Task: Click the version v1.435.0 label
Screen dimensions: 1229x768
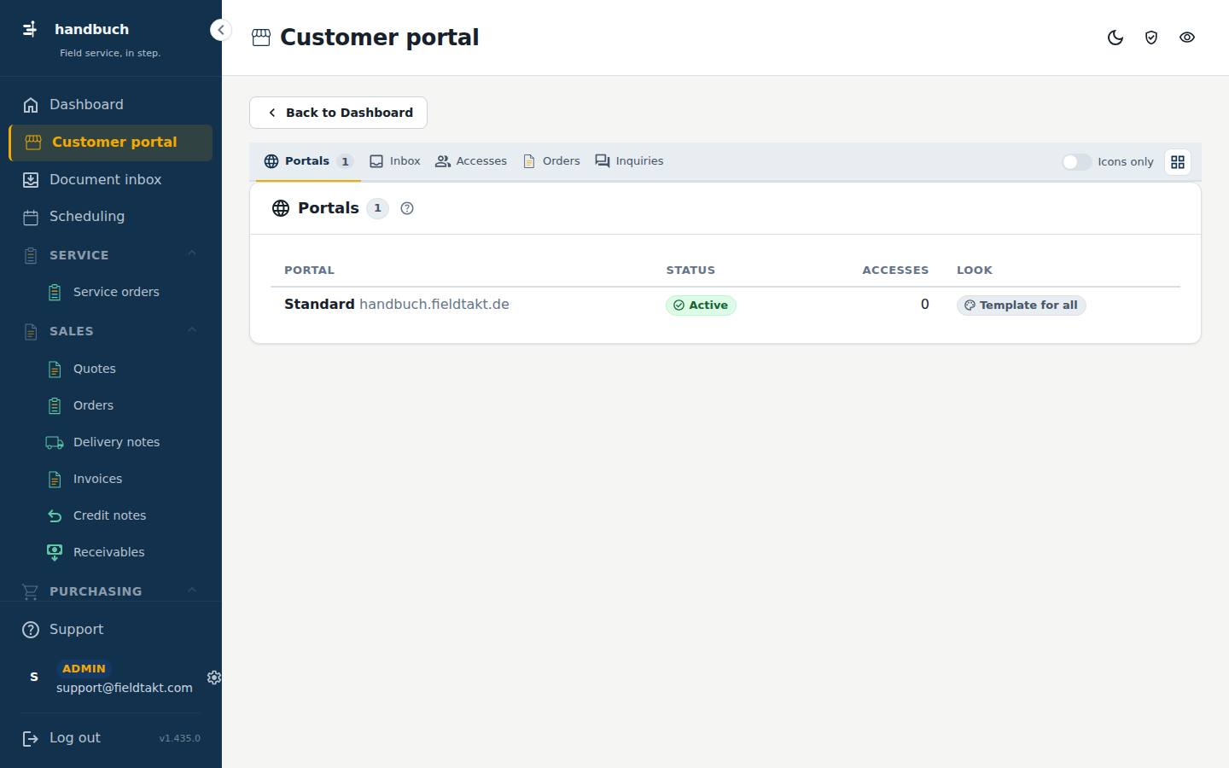Action: click(179, 738)
